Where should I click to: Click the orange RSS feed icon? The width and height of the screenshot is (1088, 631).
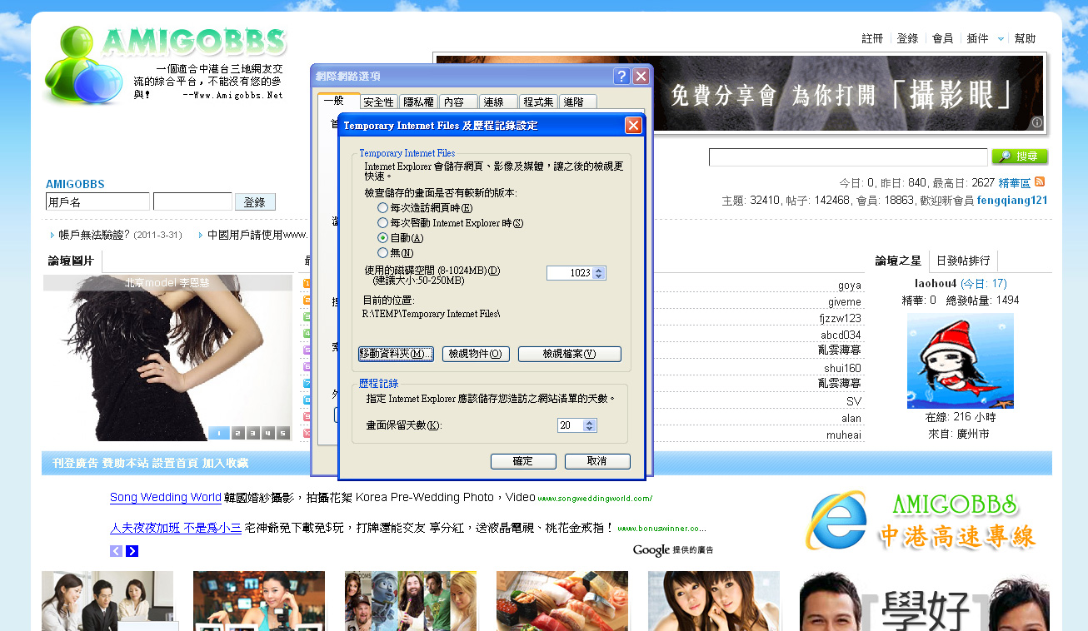[x=1040, y=182]
